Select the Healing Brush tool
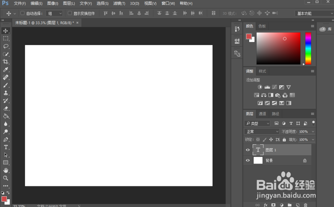The image size is (334, 207). pos(6,77)
